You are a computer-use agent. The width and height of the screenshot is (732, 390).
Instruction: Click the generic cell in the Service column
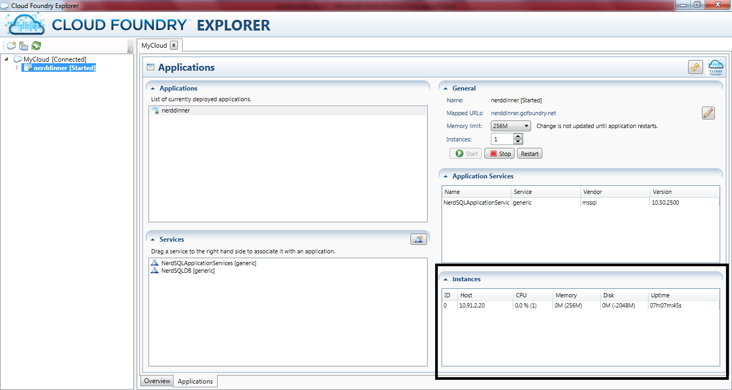click(522, 203)
